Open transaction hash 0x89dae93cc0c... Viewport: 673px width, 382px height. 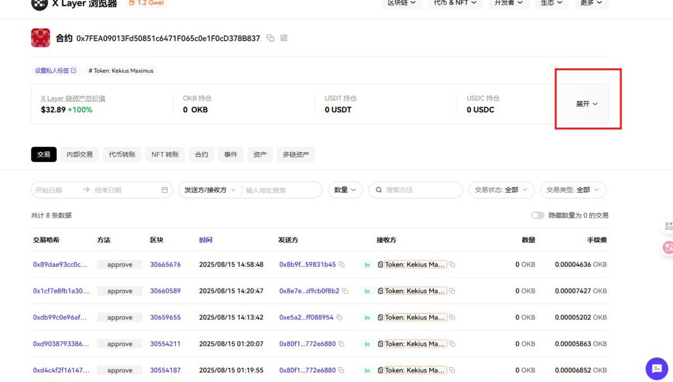pos(60,265)
